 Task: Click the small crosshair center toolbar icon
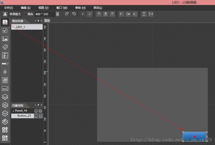(x=90, y=14)
